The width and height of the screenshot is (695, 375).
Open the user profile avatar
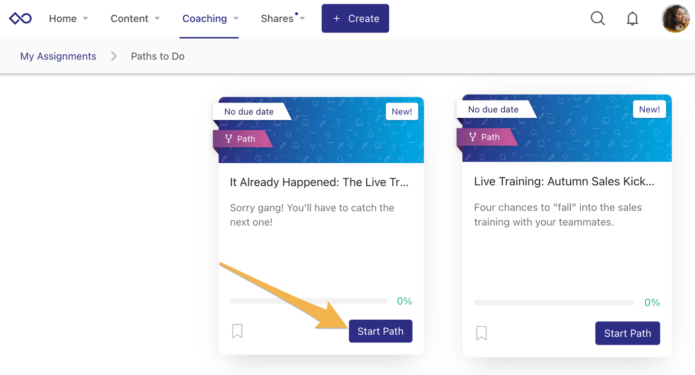coord(675,19)
